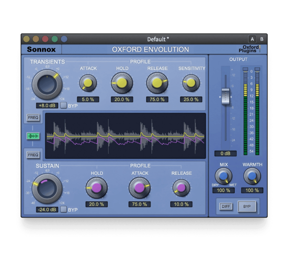Click the Output level fader handle
Viewport: 307px width, 256px height.
pyautogui.click(x=225, y=96)
